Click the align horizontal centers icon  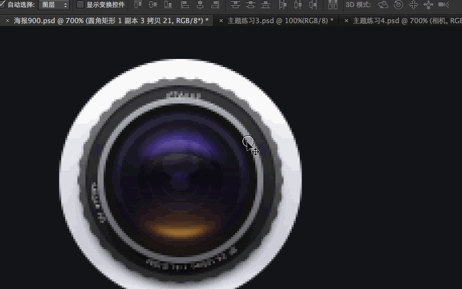(x=200, y=5)
